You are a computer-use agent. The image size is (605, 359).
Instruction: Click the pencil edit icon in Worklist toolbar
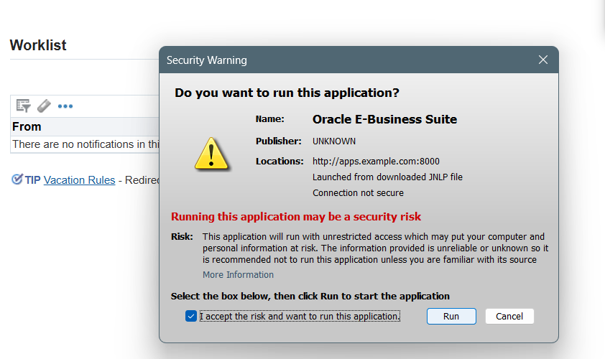point(44,106)
